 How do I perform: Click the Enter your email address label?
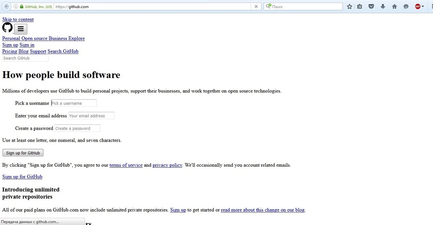(x=41, y=116)
